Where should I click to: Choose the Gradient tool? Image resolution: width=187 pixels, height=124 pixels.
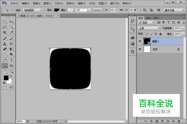(12, 49)
